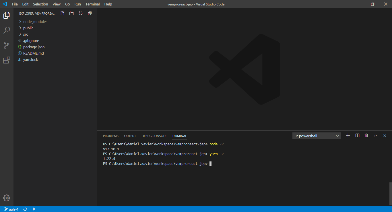
Task: Switch to the Problems tab
Action: pyautogui.click(x=111, y=136)
